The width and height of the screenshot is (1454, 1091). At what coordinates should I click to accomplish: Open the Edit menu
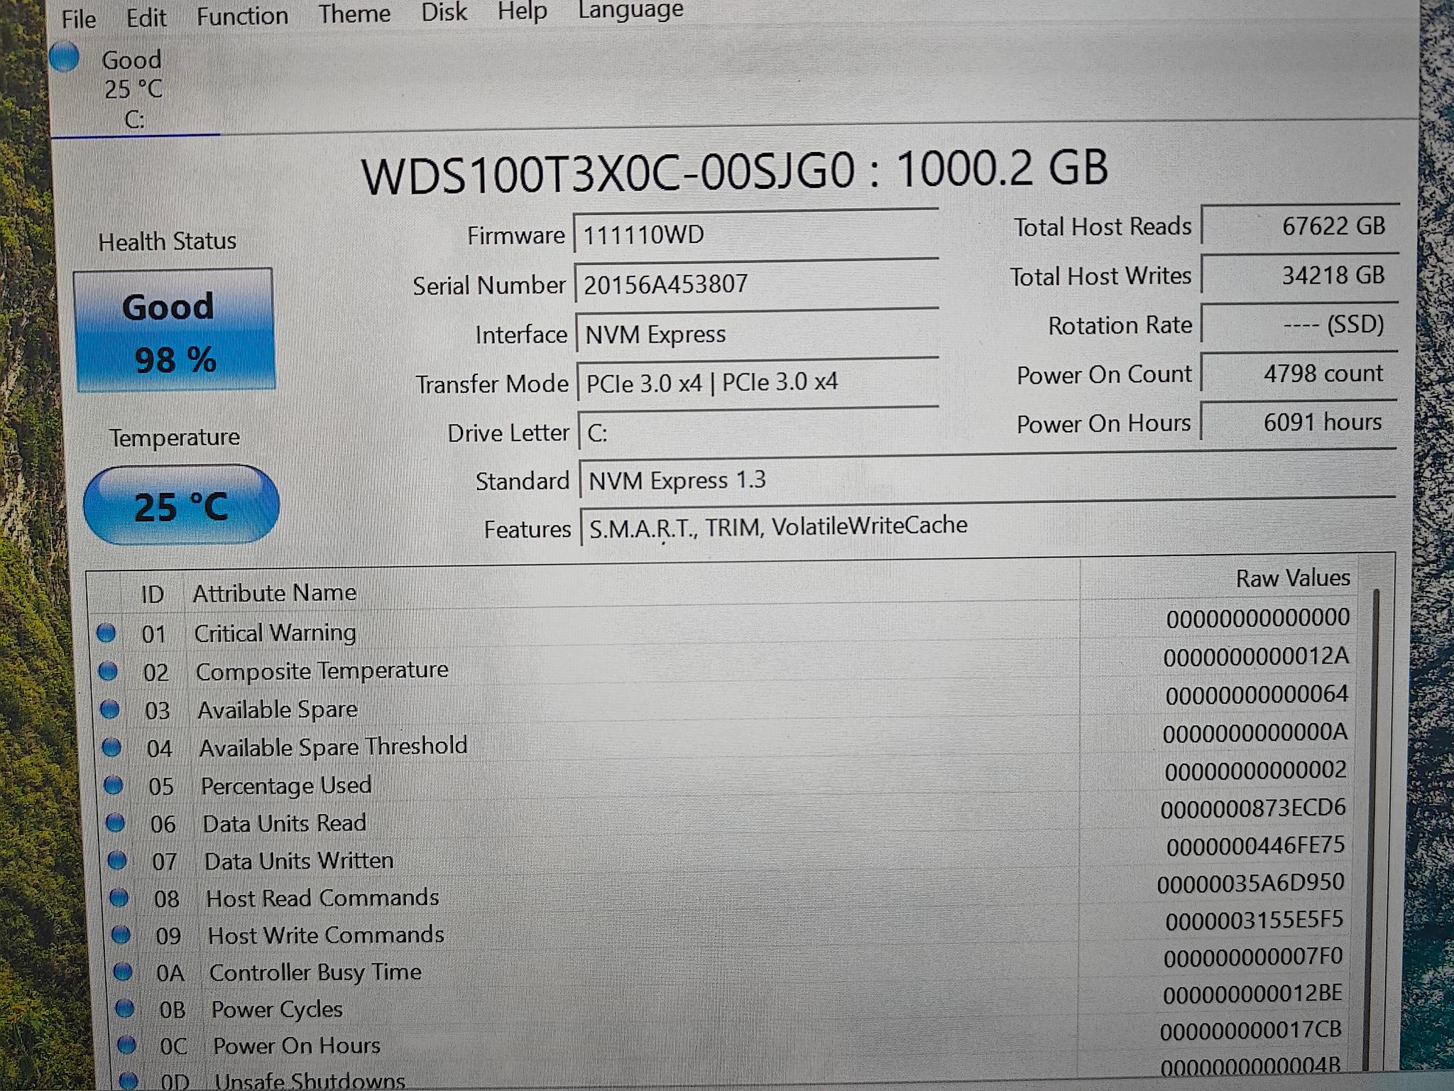pyautogui.click(x=146, y=17)
